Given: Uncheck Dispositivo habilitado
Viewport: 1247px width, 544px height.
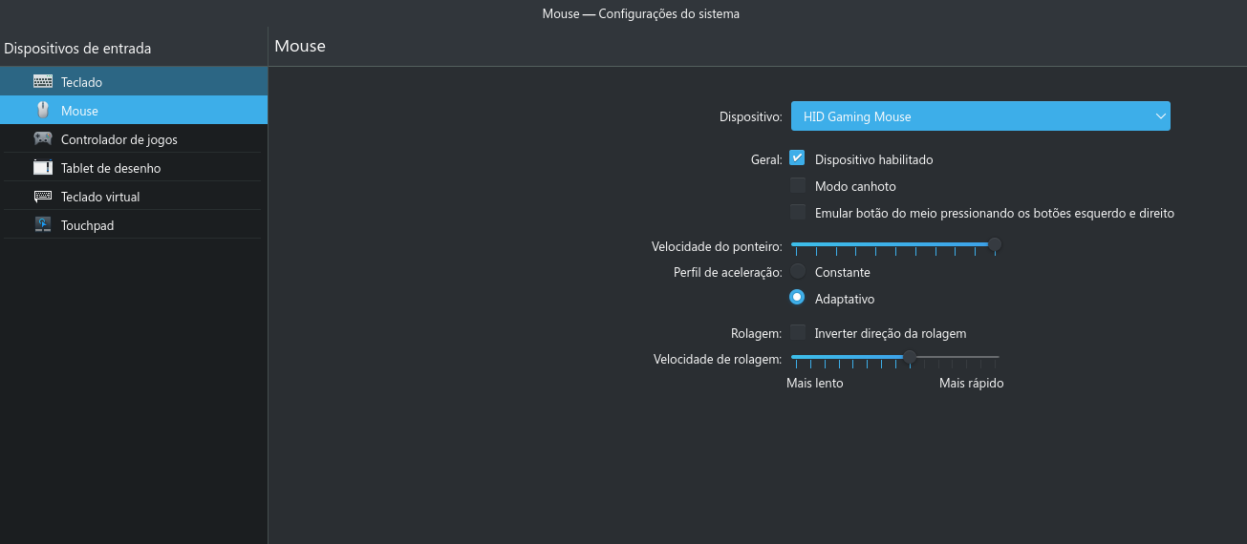Looking at the screenshot, I should (797, 158).
